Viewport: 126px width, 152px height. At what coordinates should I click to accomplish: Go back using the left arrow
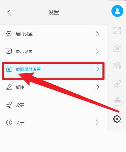9,12
